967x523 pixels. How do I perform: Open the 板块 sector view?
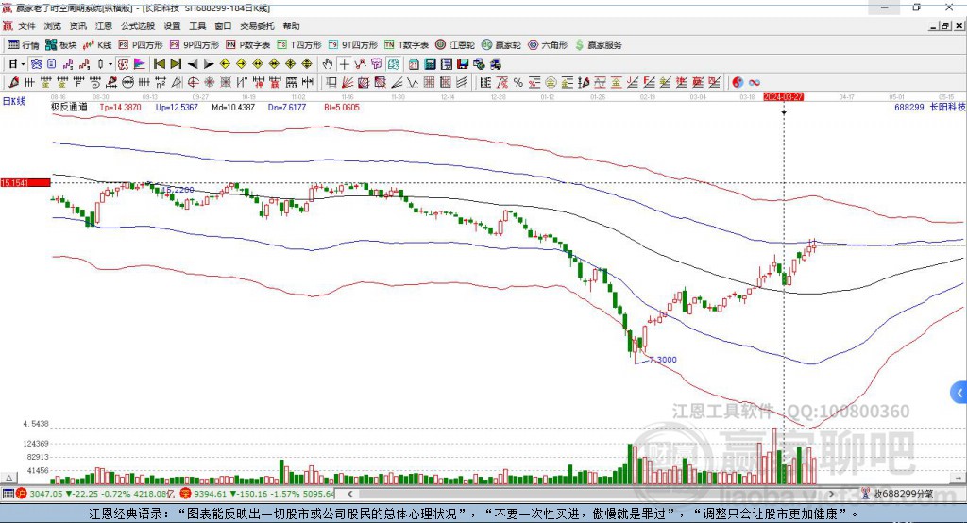(60, 45)
